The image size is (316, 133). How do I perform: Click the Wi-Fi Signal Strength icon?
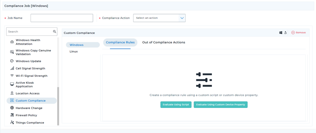[12, 76]
